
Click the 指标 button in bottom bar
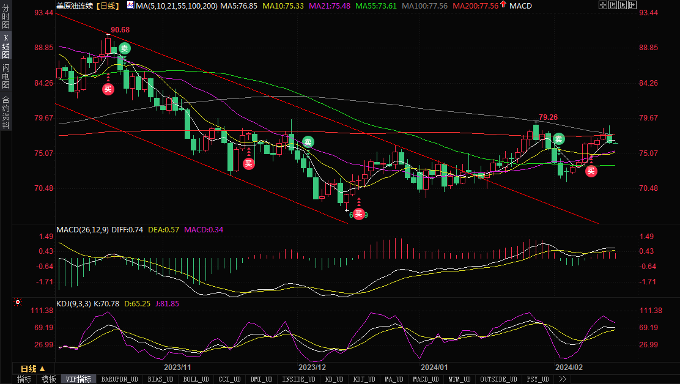[24, 379]
